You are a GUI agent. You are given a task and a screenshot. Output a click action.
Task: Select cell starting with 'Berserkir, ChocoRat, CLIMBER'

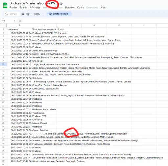pos(74,44)
